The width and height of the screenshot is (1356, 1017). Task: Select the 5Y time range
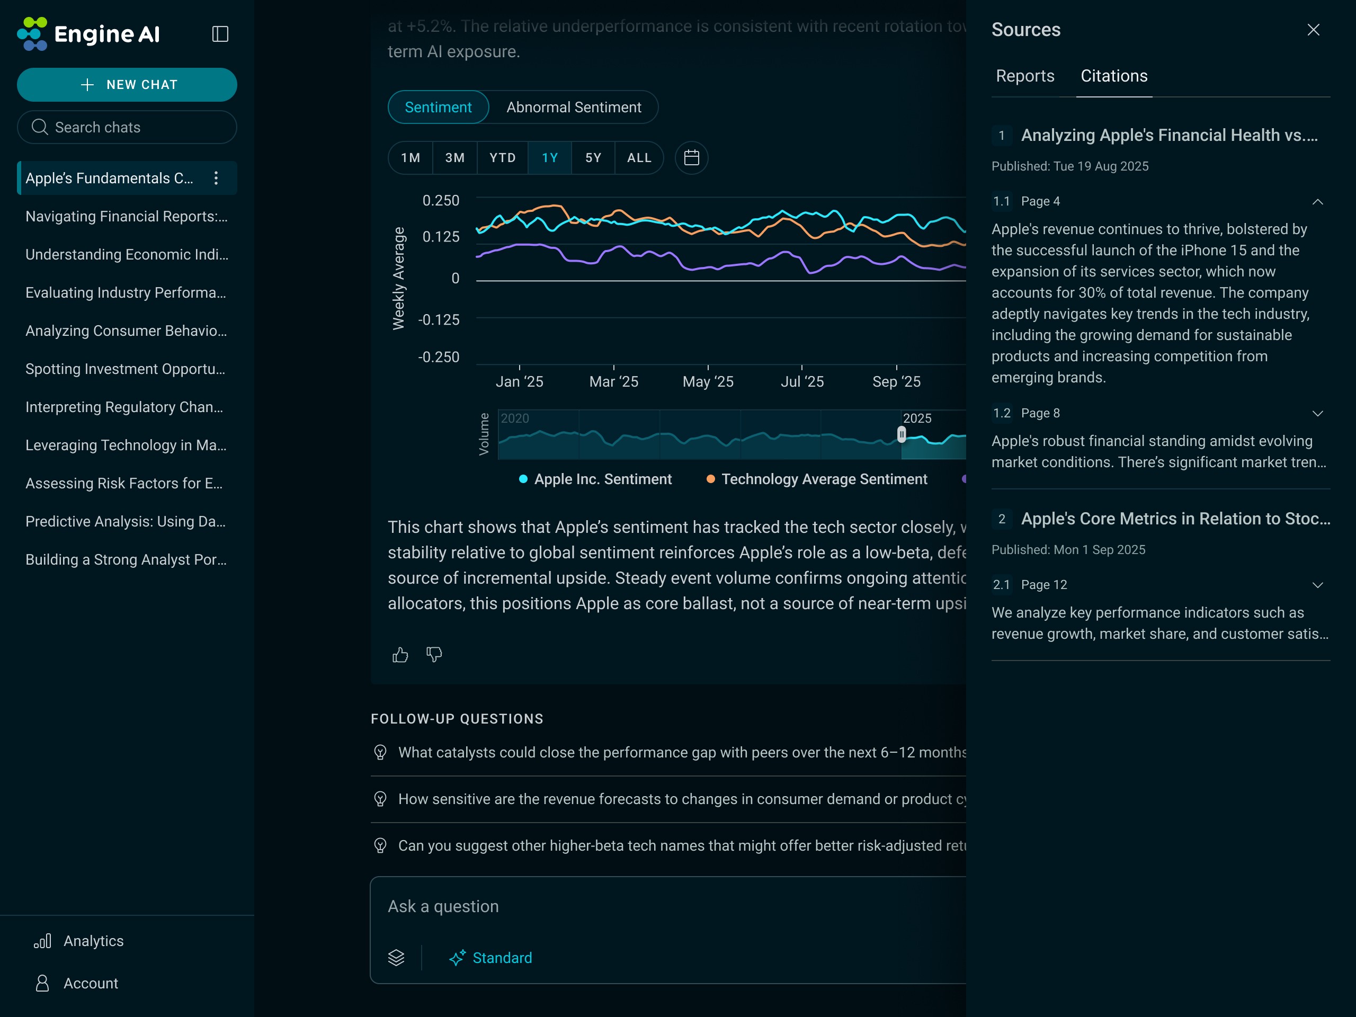click(x=593, y=158)
